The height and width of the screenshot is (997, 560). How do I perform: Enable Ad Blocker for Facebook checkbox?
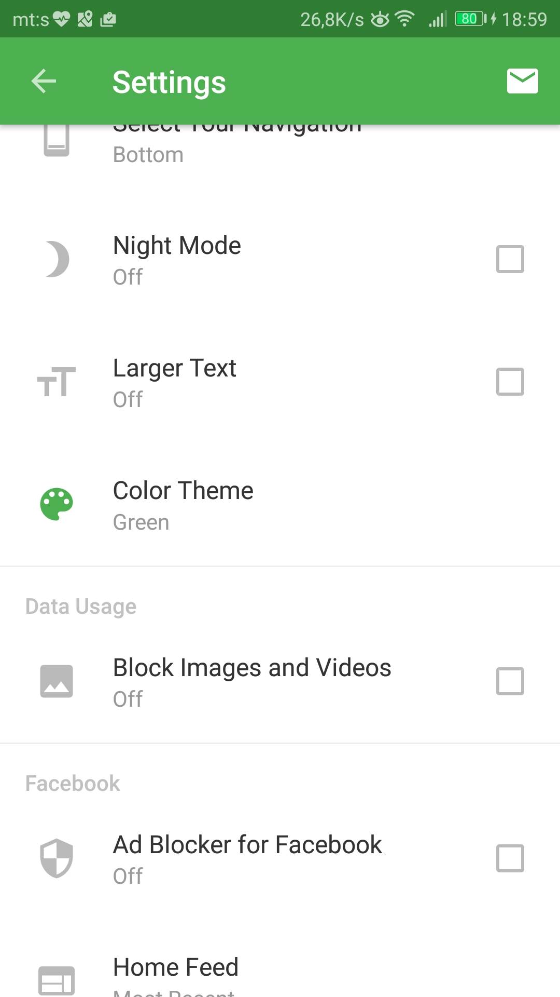[x=510, y=858]
